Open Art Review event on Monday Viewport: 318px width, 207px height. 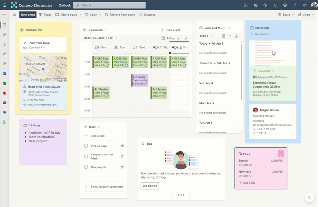[x=101, y=93]
